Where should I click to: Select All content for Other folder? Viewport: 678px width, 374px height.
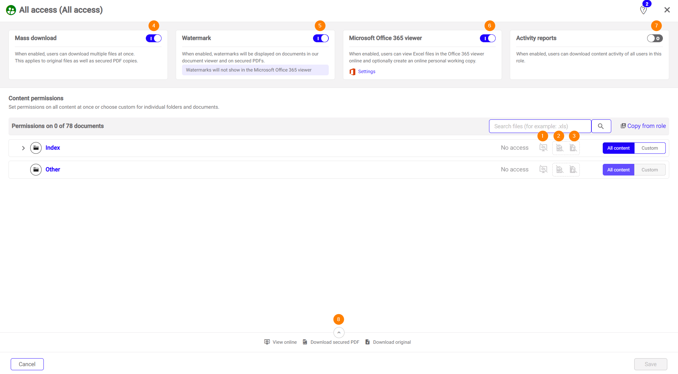tap(618, 170)
